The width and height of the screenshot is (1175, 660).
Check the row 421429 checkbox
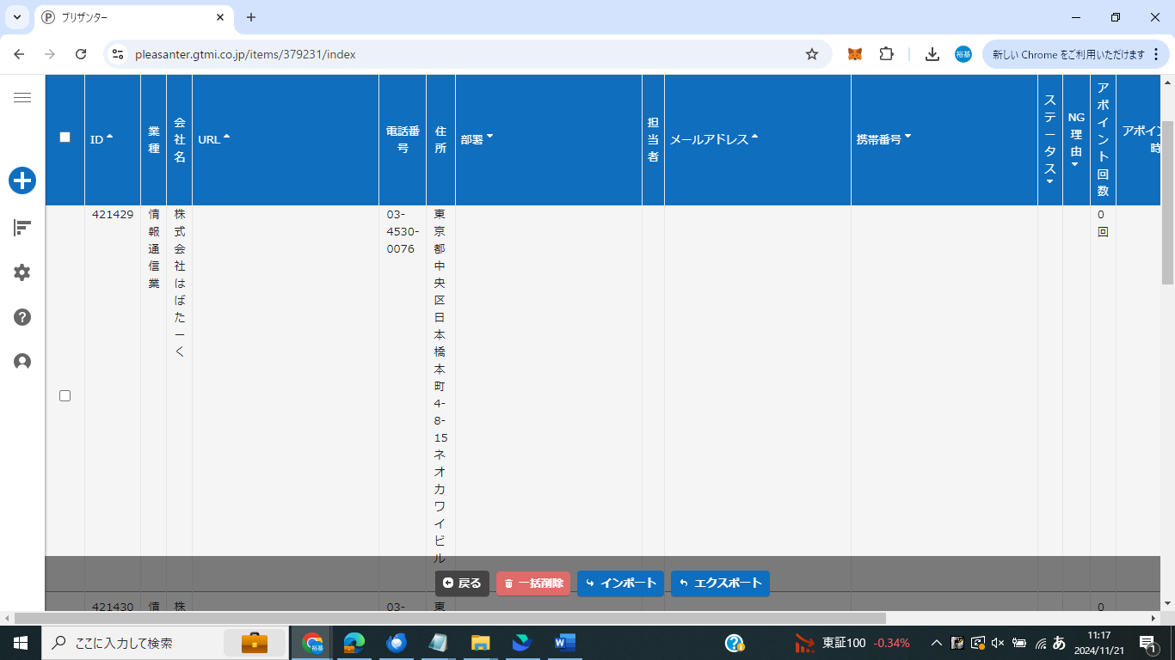coord(65,395)
